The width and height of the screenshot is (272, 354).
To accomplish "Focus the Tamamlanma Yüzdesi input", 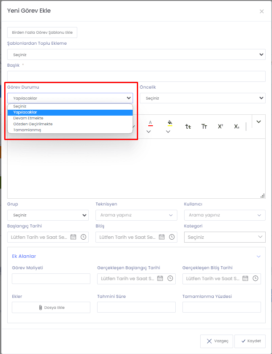I will point(222,307).
